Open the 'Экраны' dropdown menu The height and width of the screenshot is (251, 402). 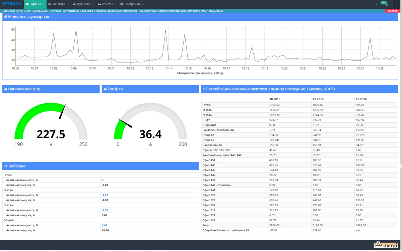coord(35,4)
